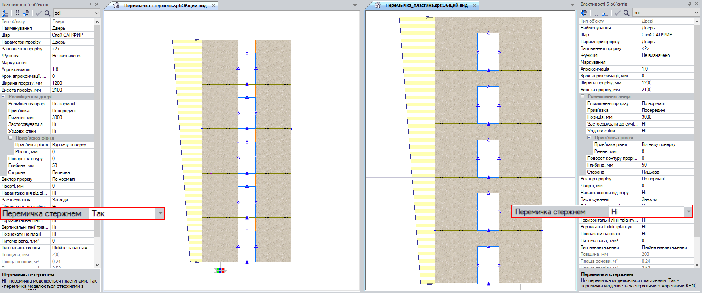This screenshot has width=702, height=293.
Task: Open tab list arrow of left viewport
Action: (x=355, y=5)
